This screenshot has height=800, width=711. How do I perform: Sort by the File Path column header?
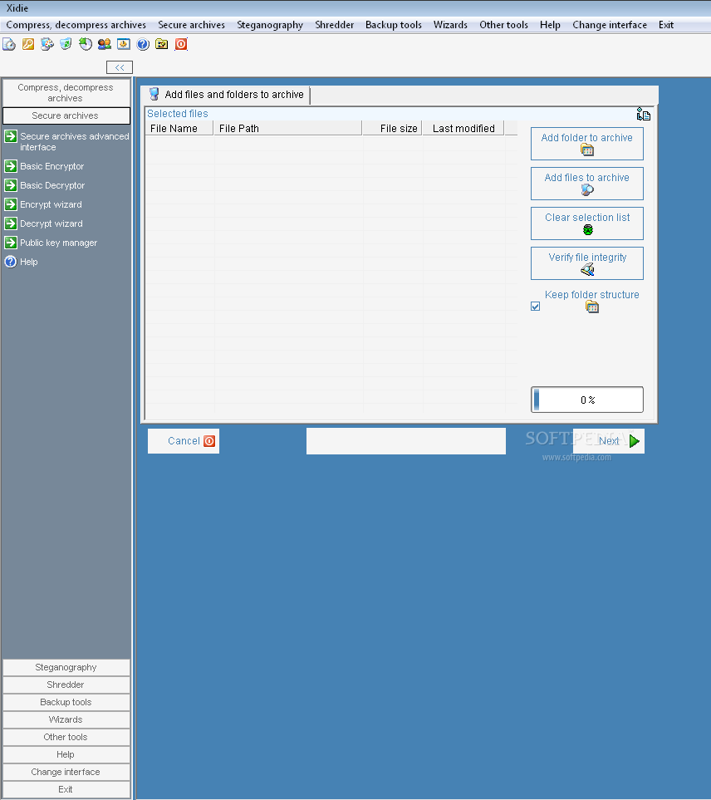tap(287, 129)
